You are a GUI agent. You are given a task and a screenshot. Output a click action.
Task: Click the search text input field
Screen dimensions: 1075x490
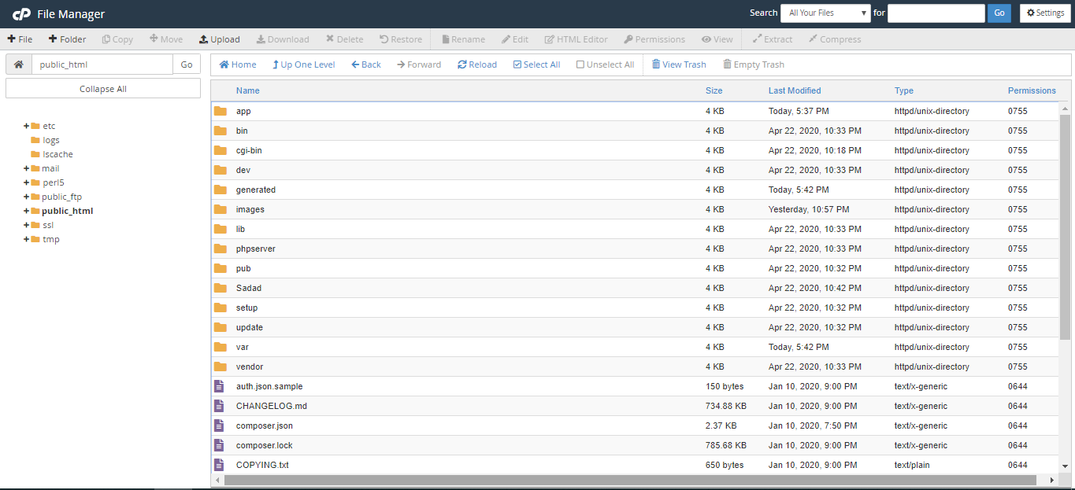(x=936, y=13)
